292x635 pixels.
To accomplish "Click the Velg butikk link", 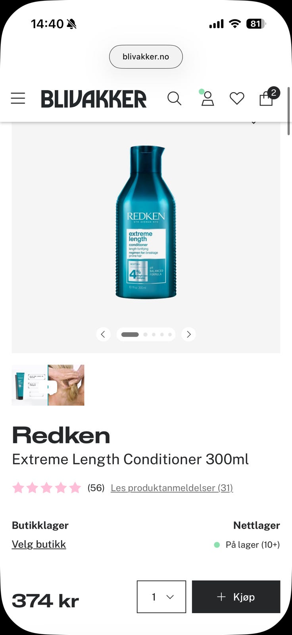I will 39,544.
